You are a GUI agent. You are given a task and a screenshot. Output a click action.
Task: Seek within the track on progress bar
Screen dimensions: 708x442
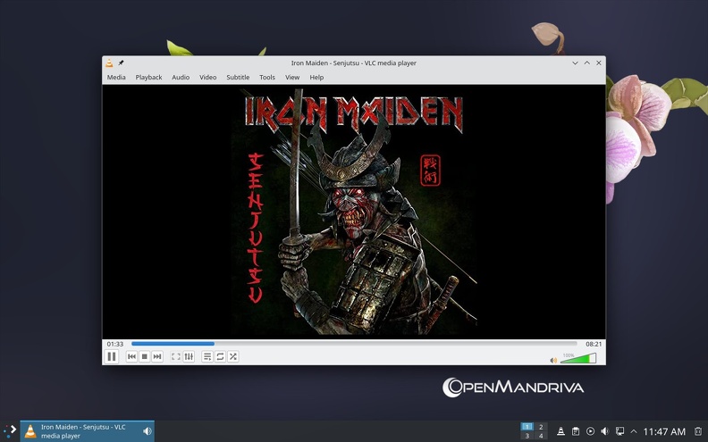(354, 344)
